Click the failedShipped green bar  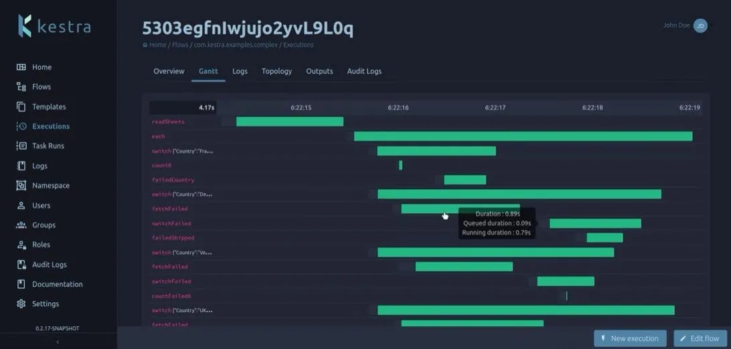coord(604,238)
